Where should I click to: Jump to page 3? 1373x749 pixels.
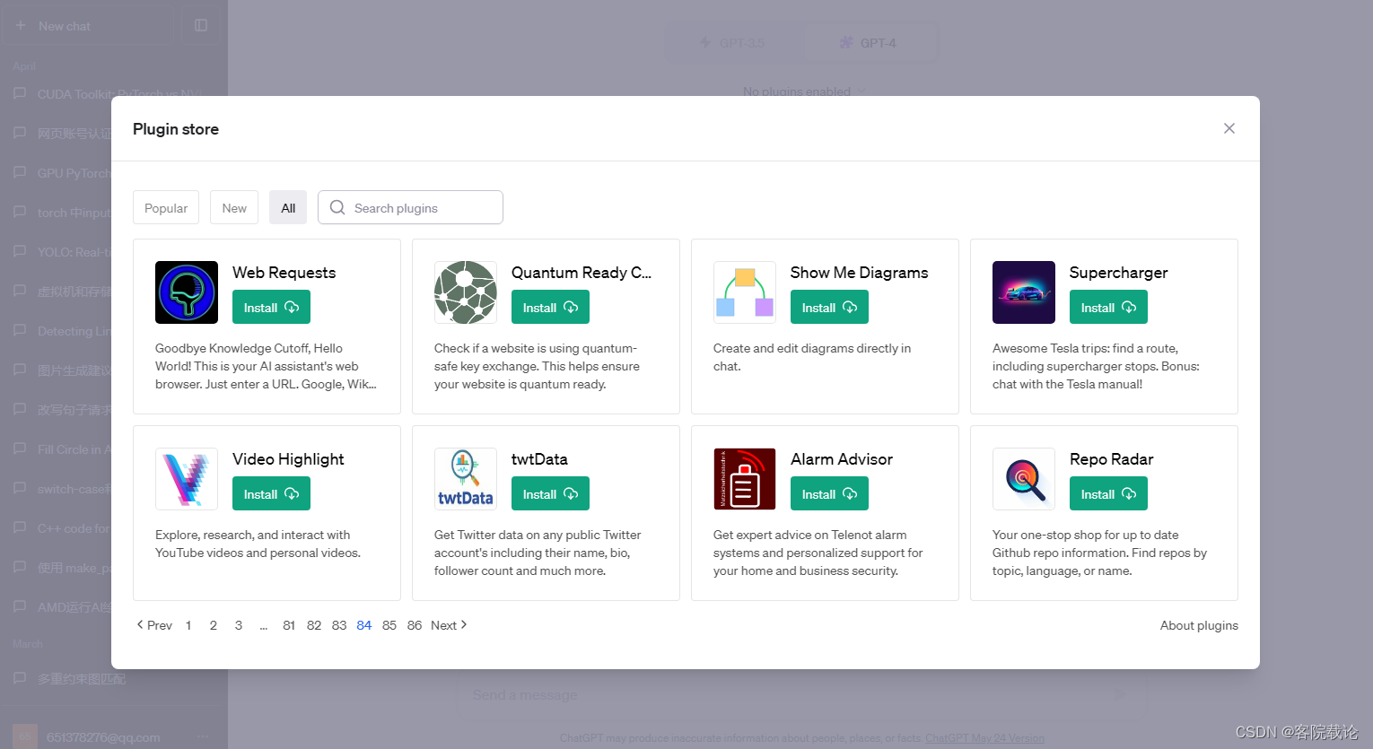click(x=239, y=625)
